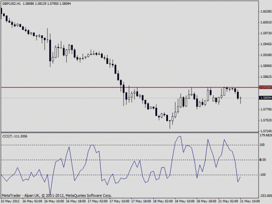This screenshot has height=204, width=272.
Task: Click the 1.58625 price scale value
Action: (x=266, y=77)
